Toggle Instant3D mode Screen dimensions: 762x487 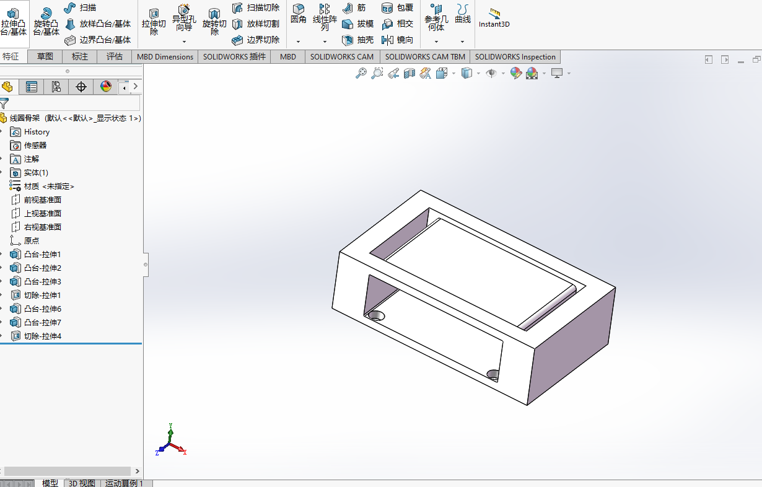(x=494, y=18)
